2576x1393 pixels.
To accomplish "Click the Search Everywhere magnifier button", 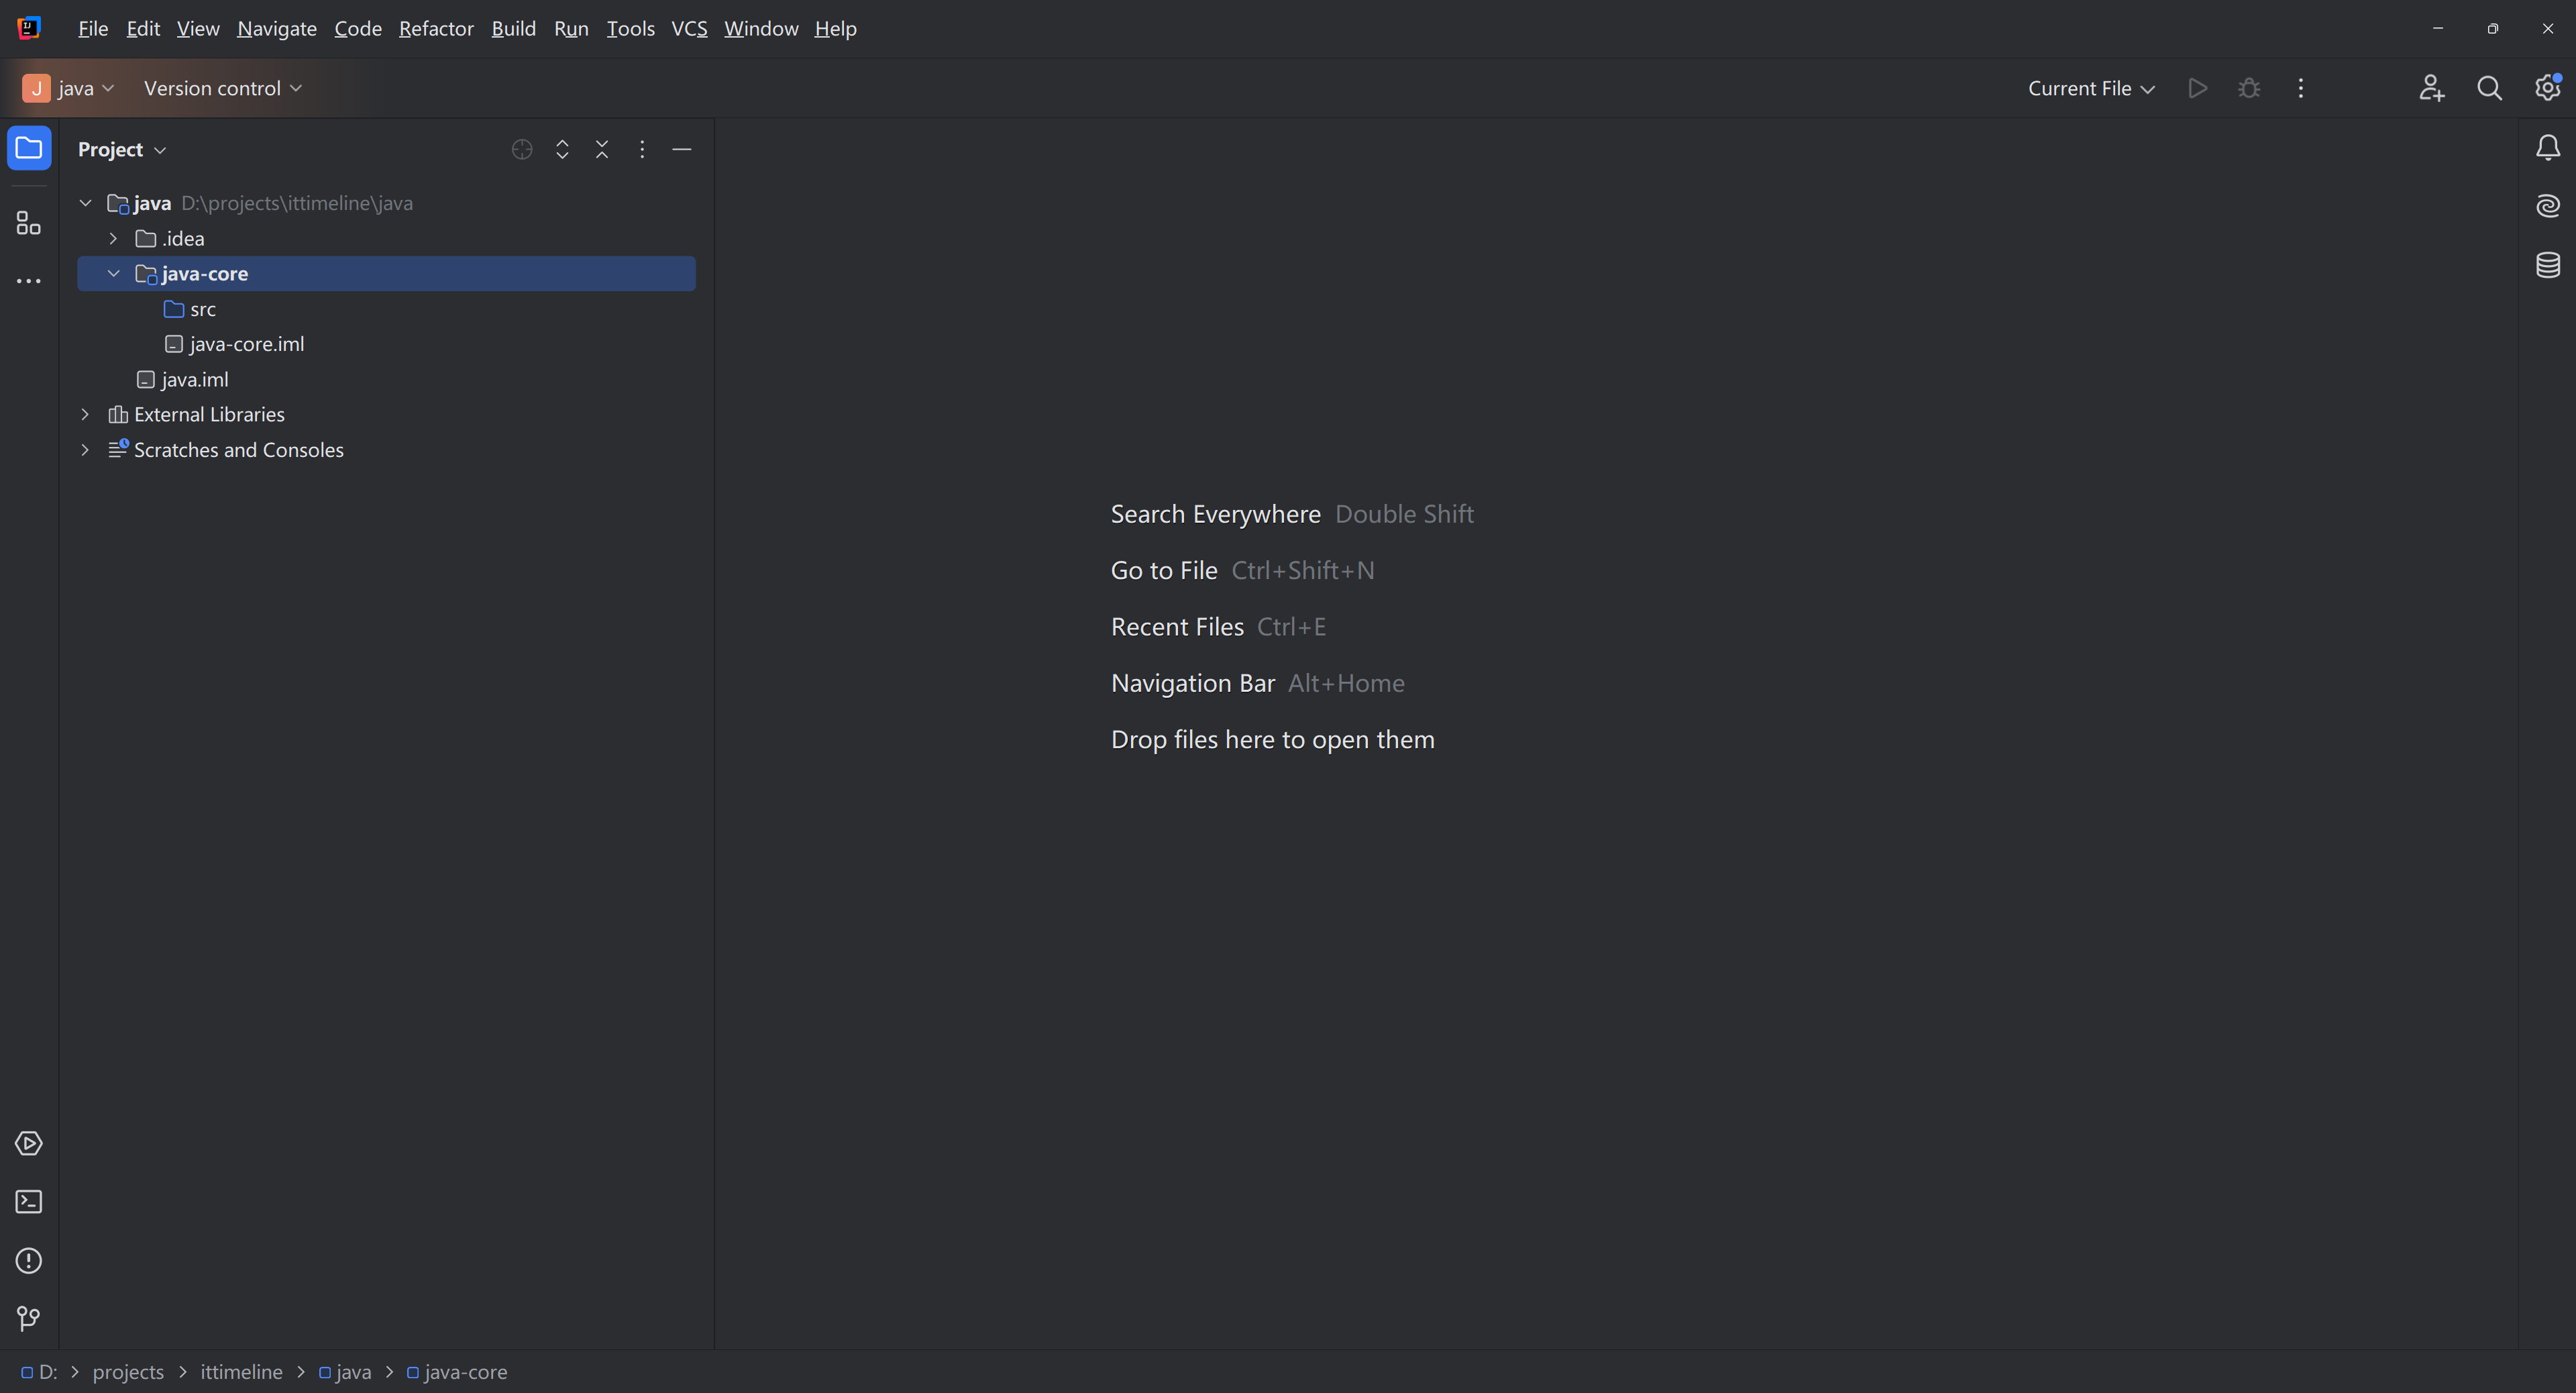I will coord(2489,88).
